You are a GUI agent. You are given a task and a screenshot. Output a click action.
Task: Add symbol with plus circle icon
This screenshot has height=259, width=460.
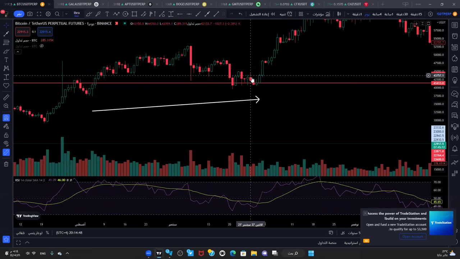tap(431, 14)
